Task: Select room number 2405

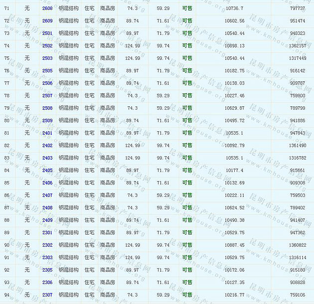Action: pos(47,171)
